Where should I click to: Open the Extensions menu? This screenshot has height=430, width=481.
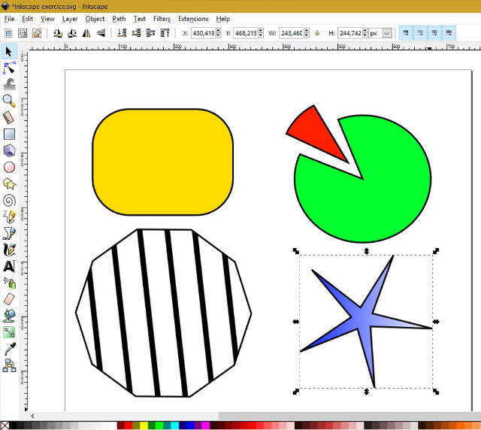[193, 19]
